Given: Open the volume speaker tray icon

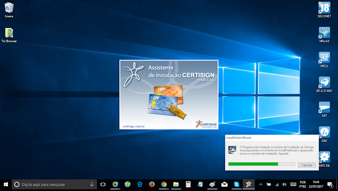Looking at the screenshot, I should [285, 185].
